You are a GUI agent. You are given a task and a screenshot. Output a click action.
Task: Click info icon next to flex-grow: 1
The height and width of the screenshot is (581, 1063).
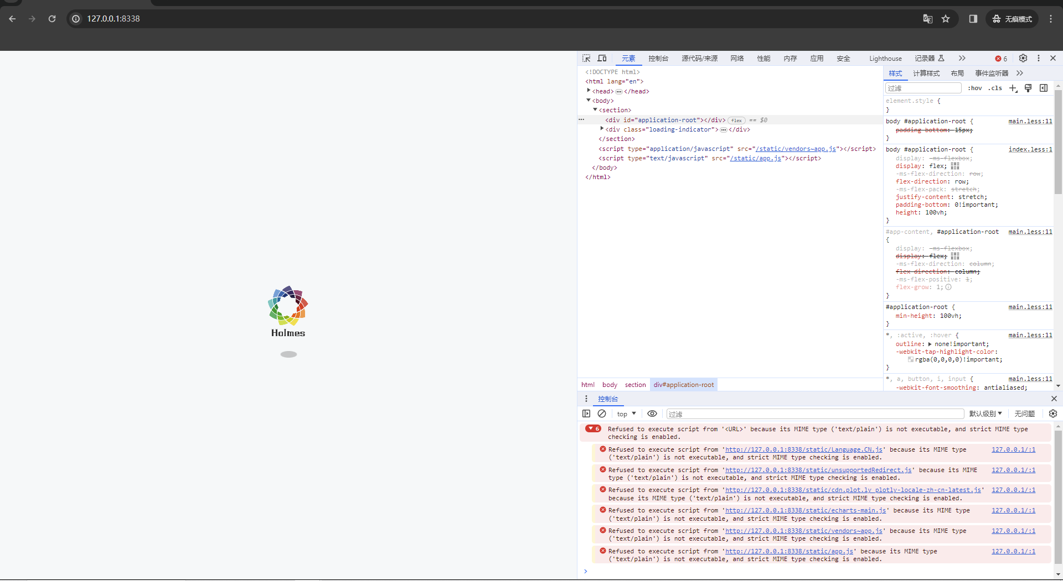948,287
